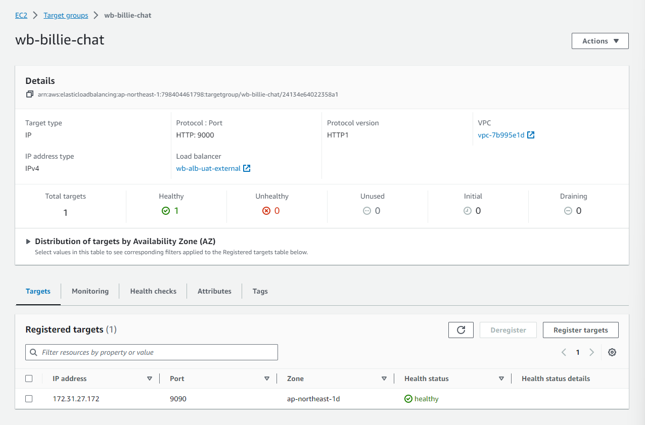Select the 172.31.27.172 target checkbox

29,399
